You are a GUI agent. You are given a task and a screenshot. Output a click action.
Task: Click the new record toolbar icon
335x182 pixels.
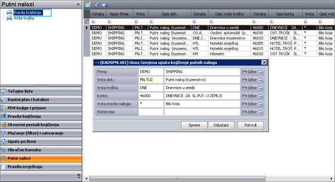(x=88, y=5)
